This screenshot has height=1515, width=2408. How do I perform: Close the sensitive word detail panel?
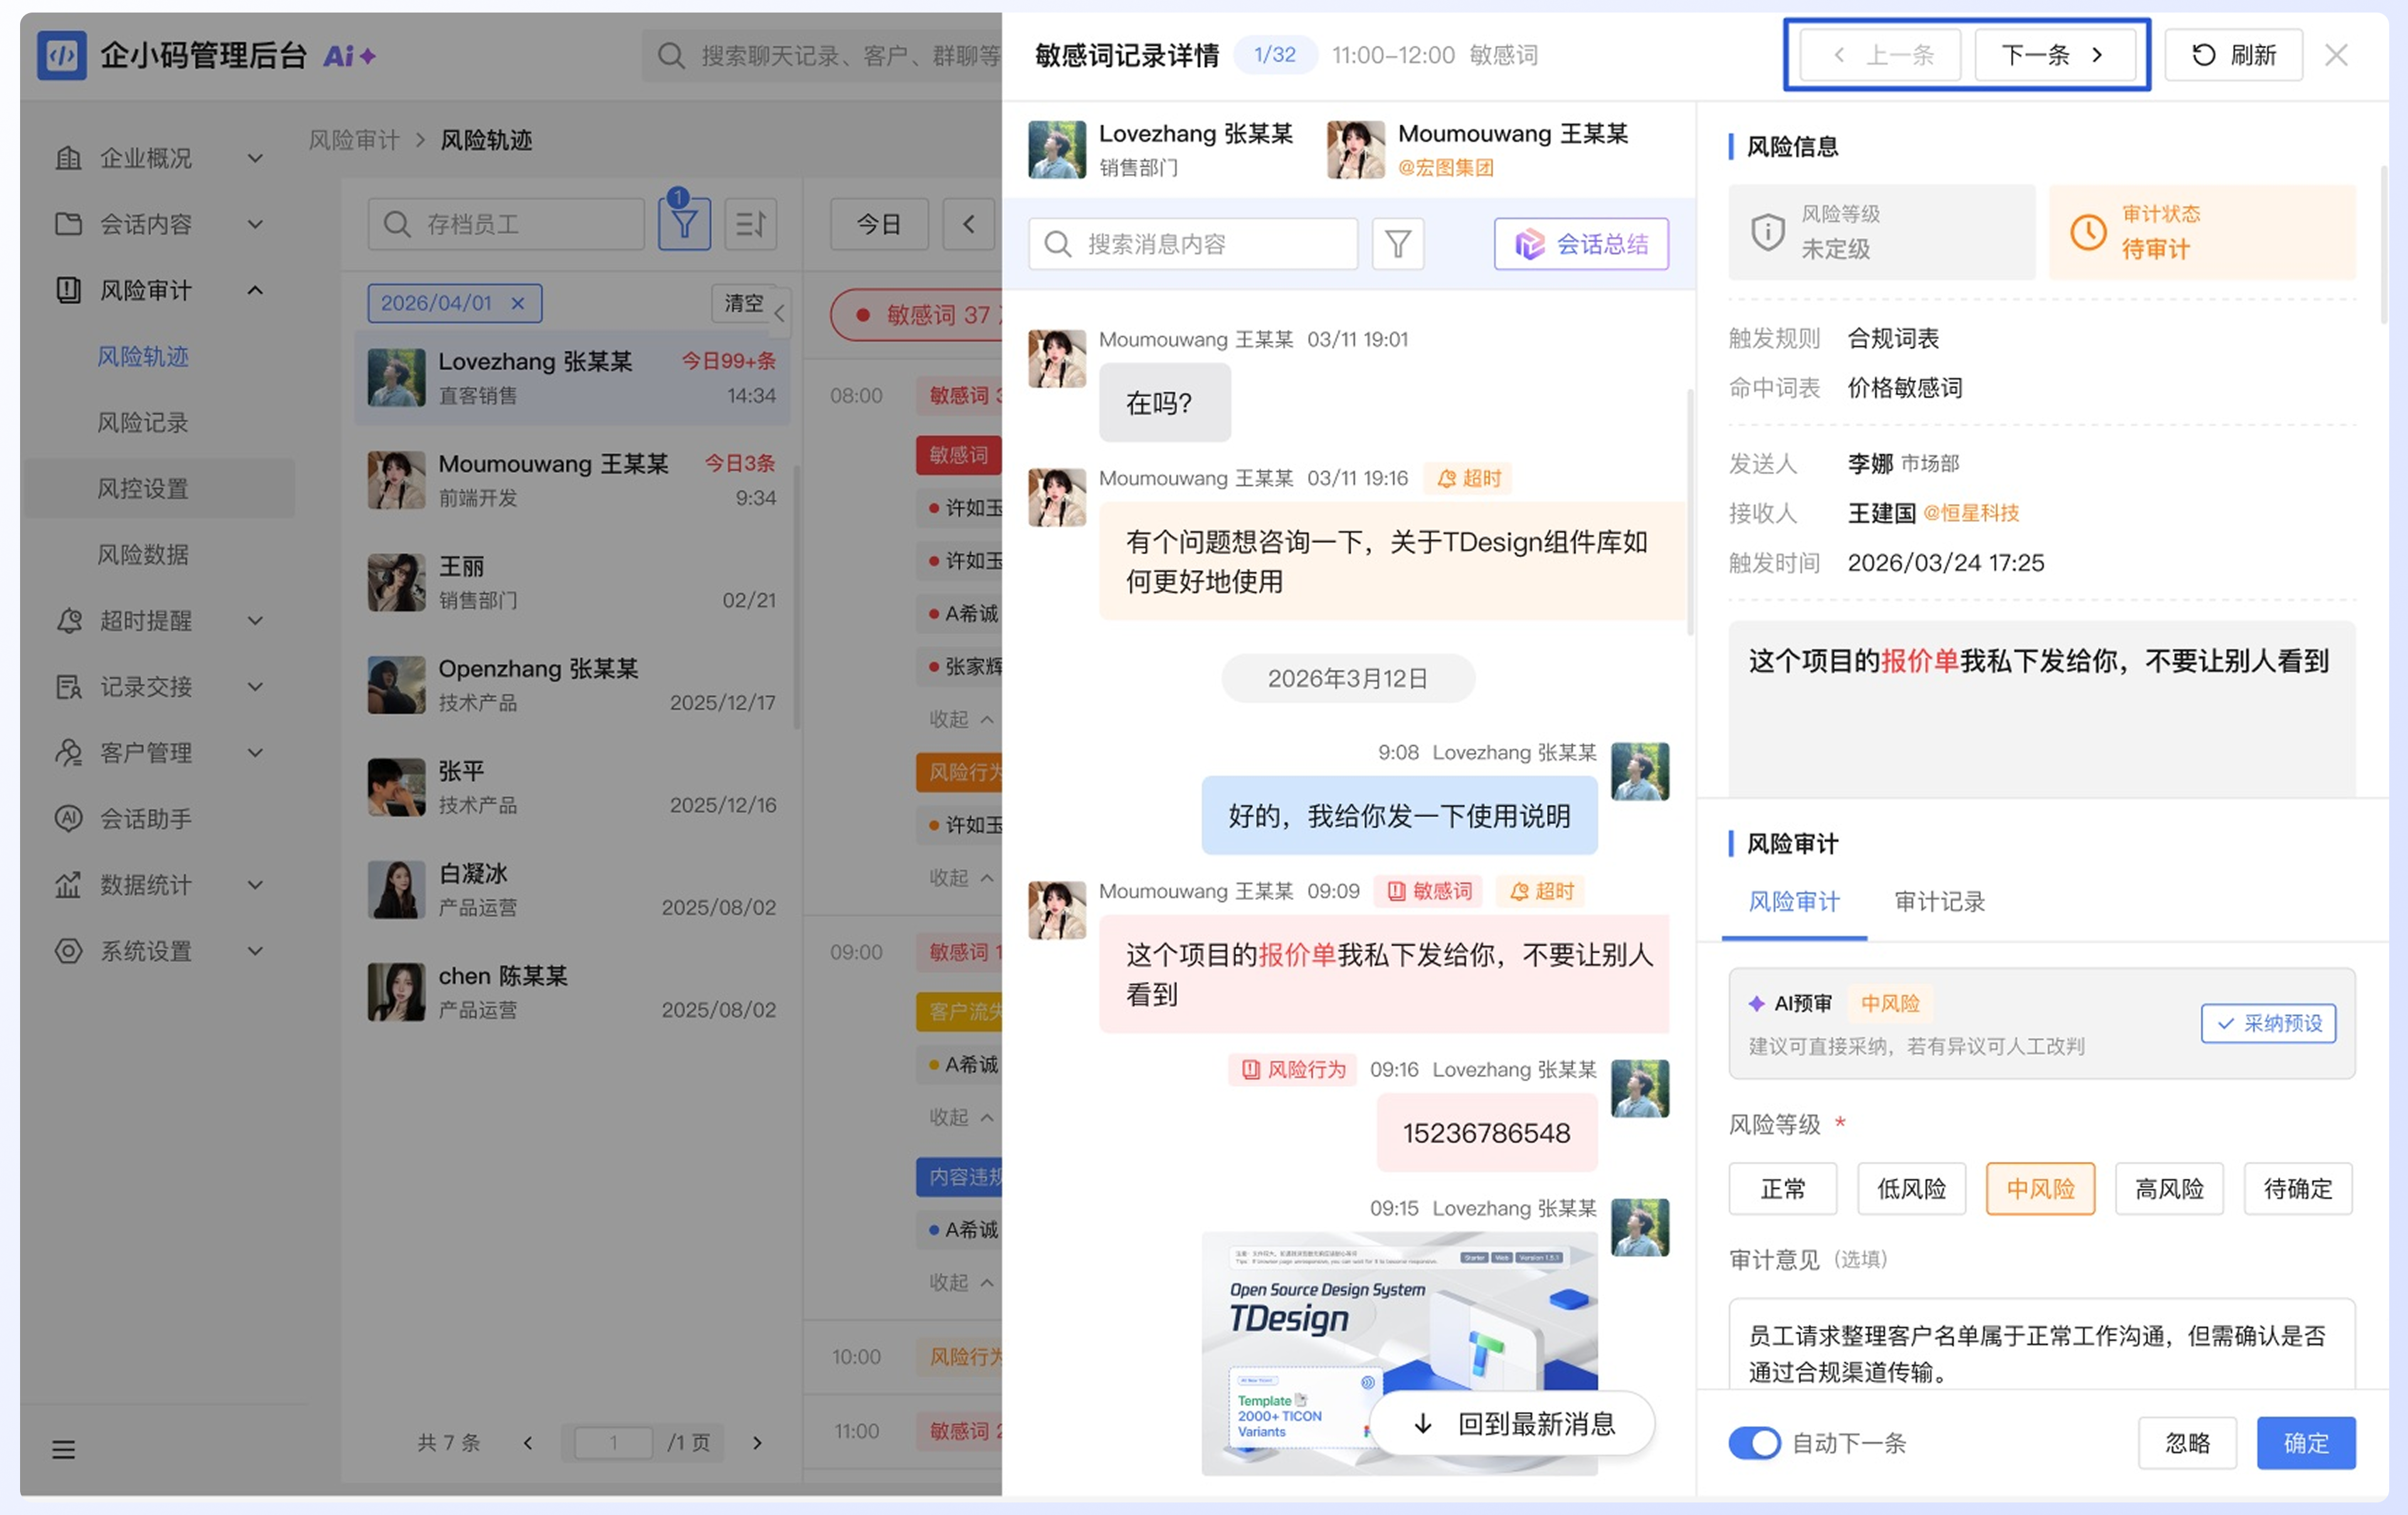pyautogui.click(x=2336, y=55)
